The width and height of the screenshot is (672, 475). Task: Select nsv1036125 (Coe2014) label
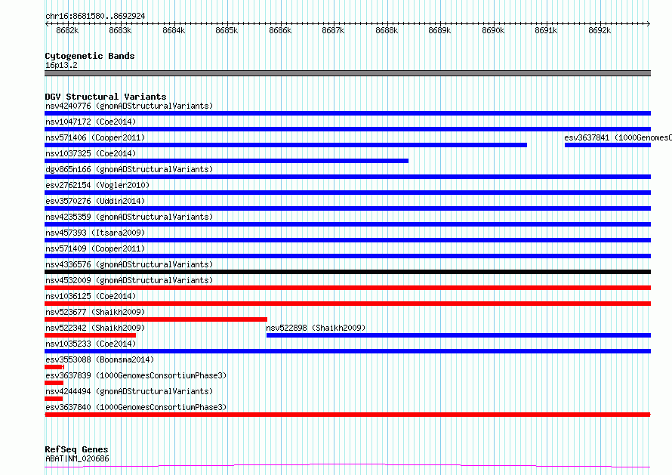tap(91, 296)
